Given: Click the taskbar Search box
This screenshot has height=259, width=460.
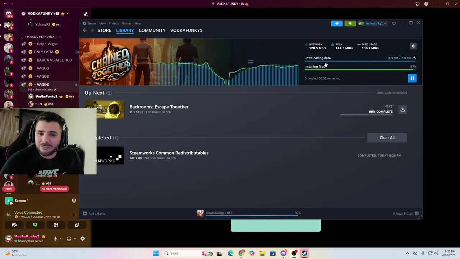Looking at the screenshot, I should tap(188, 253).
